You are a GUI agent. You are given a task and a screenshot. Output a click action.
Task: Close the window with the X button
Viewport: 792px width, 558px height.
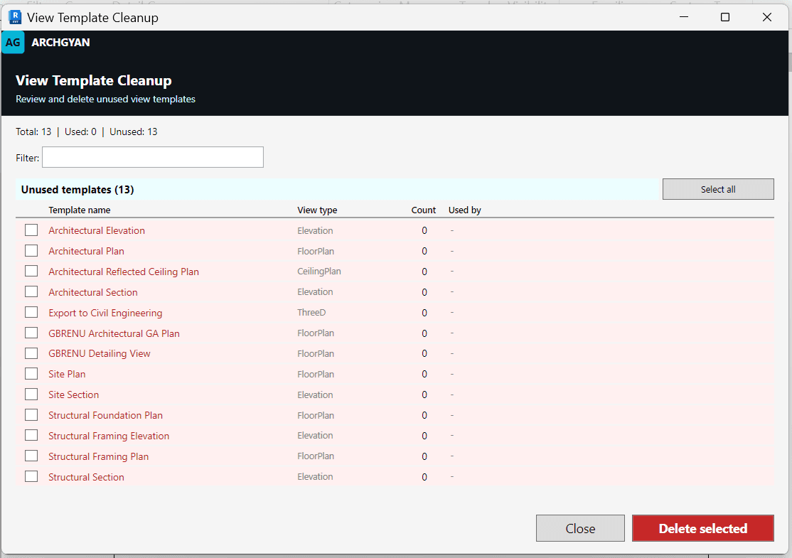tap(766, 17)
